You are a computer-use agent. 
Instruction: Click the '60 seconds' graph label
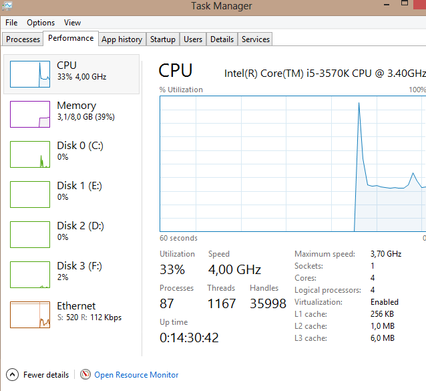tap(178, 238)
